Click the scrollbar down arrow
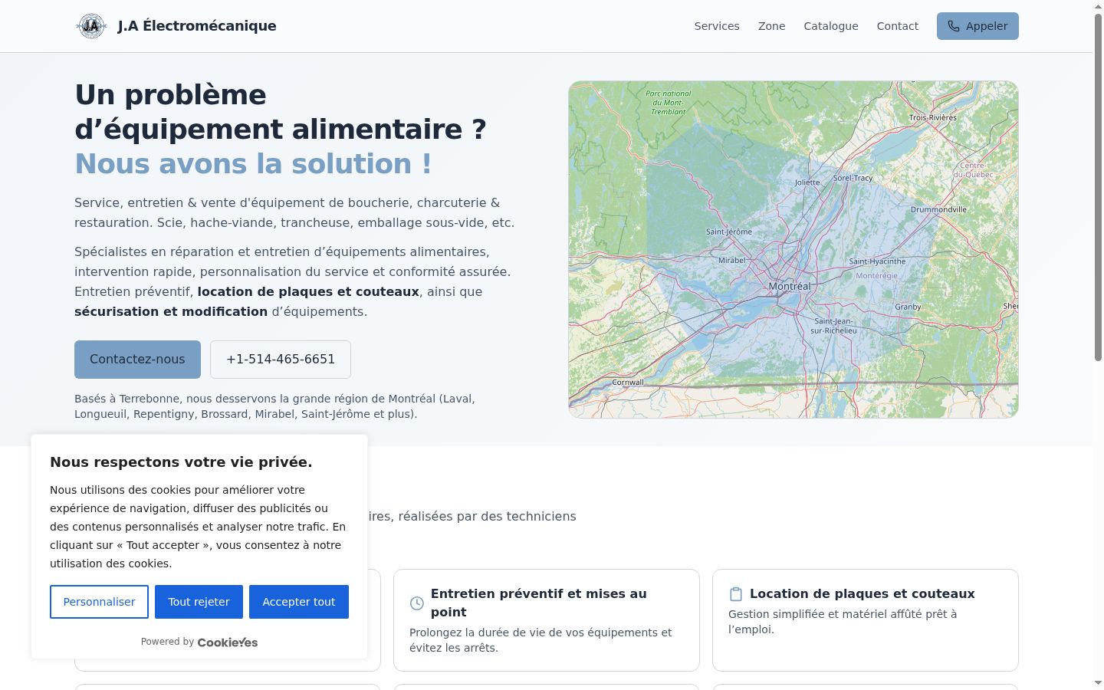Screen dimensions: 1104x690 [1098, 683]
